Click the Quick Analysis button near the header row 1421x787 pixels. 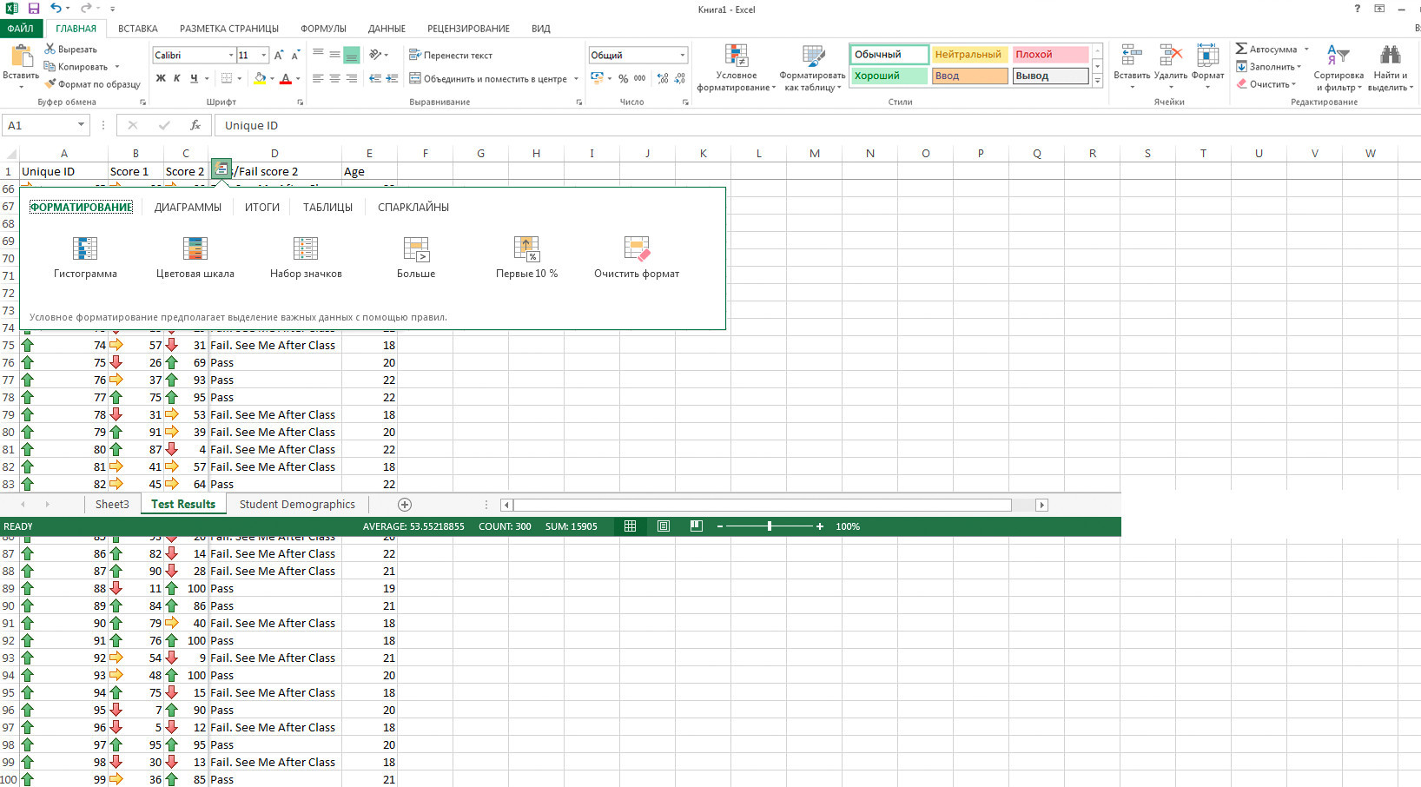[x=221, y=169]
